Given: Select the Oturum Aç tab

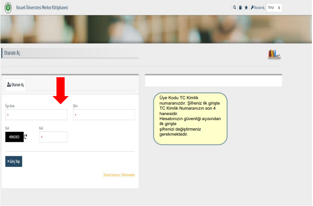Looking at the screenshot, I should coord(16,85).
